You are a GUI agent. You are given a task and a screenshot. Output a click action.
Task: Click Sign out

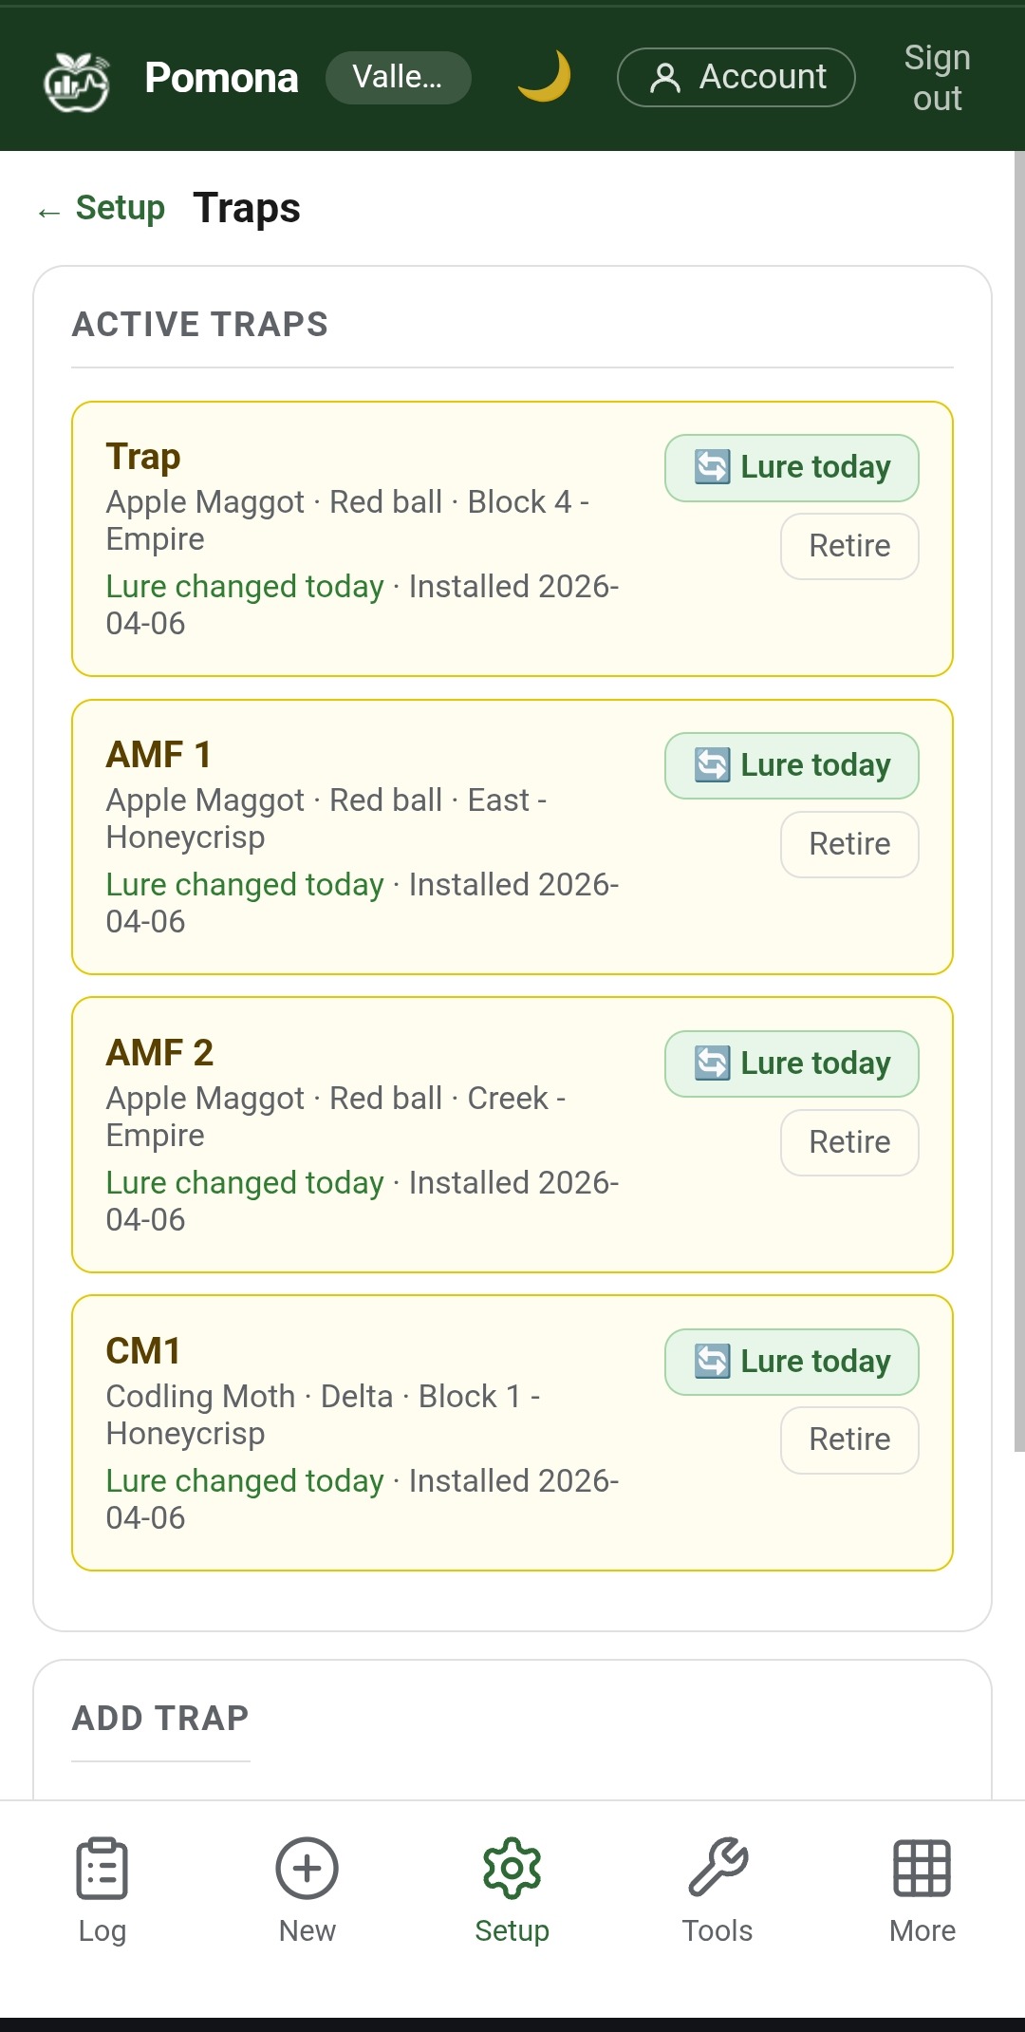click(x=936, y=78)
